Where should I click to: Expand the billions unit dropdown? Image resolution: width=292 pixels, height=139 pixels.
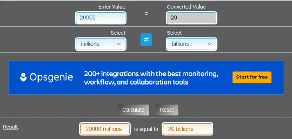tap(191, 44)
